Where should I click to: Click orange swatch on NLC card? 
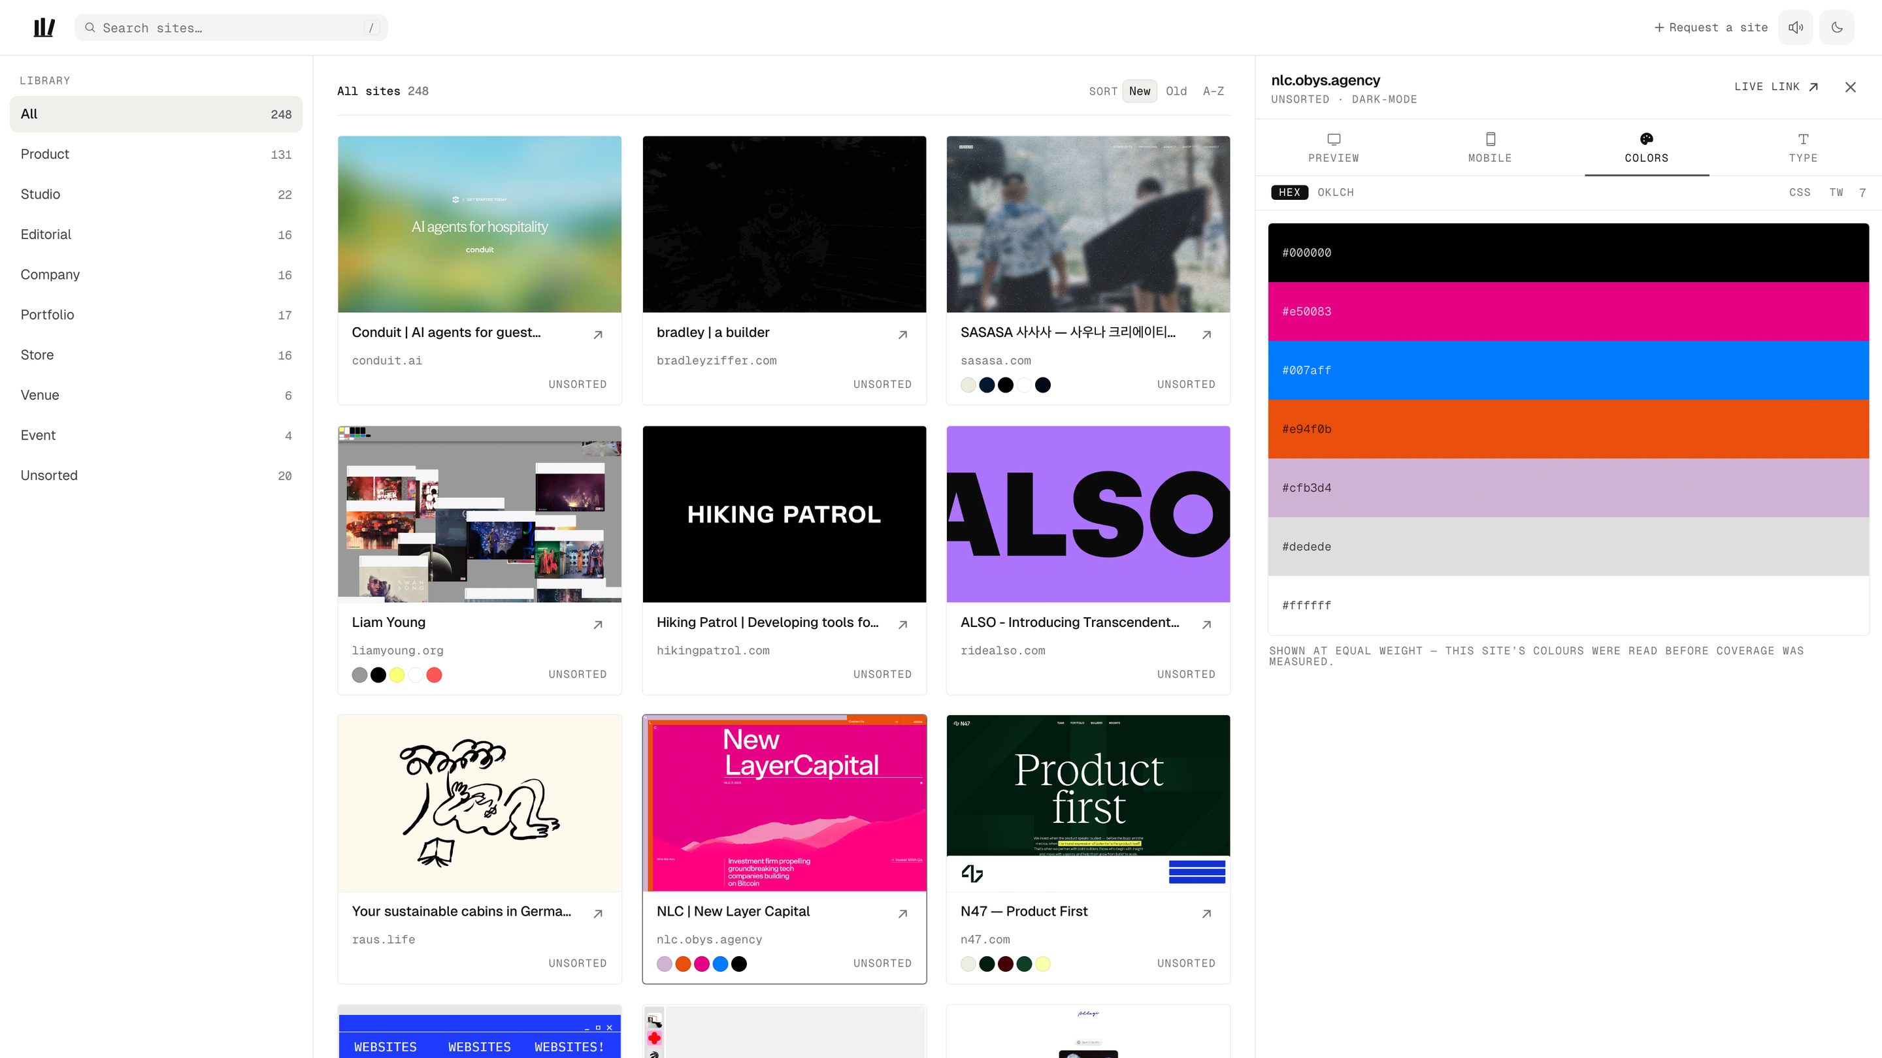[x=682, y=964]
